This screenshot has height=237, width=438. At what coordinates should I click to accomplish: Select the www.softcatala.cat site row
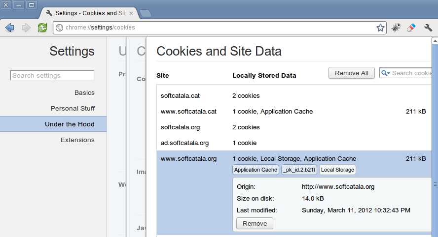pyautogui.click(x=294, y=112)
